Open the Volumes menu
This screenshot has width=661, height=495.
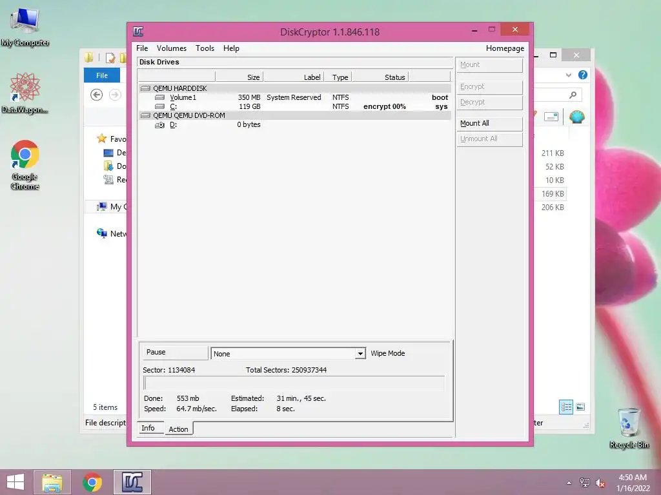[x=172, y=48]
